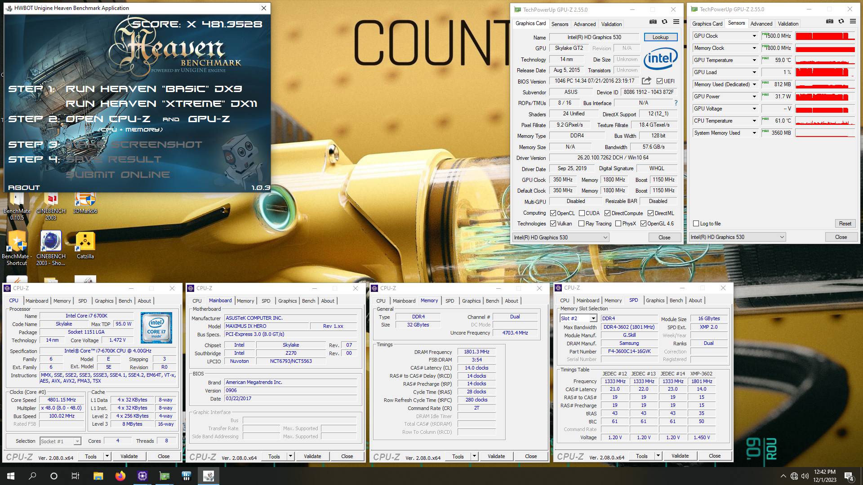Open the CINEBENCH 2003 - Shortcut desktop icon

[x=51, y=248]
